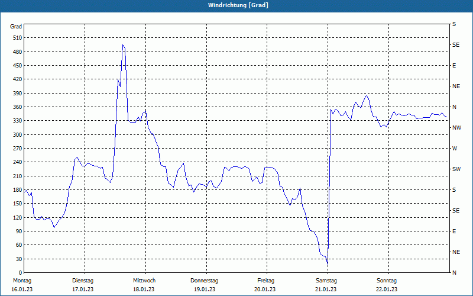Click the 'Montag' day label

coord(22,281)
